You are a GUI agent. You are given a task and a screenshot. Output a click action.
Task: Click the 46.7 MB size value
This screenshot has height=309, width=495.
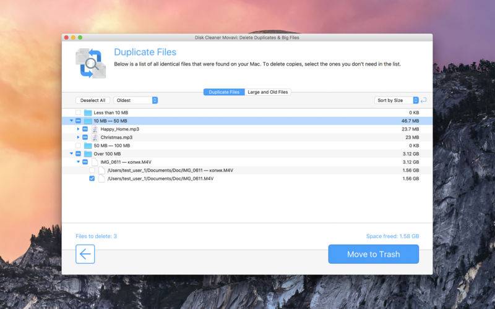point(410,121)
